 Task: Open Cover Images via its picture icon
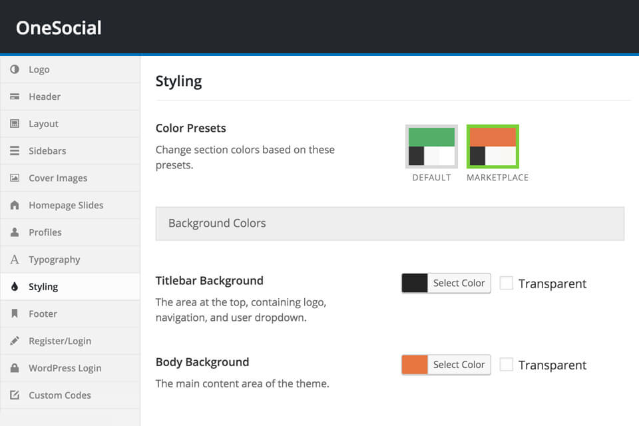tap(15, 178)
